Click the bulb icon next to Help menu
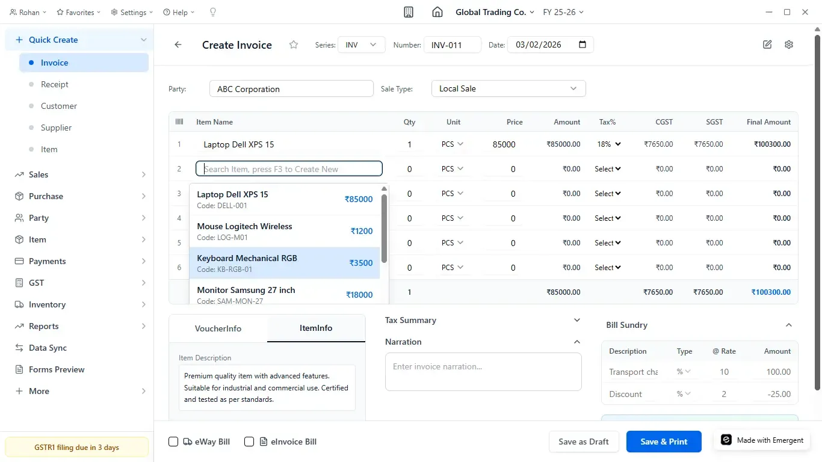The image size is (822, 462). pos(212,12)
